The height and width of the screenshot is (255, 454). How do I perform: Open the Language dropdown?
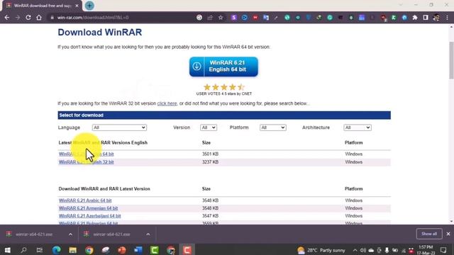click(119, 127)
